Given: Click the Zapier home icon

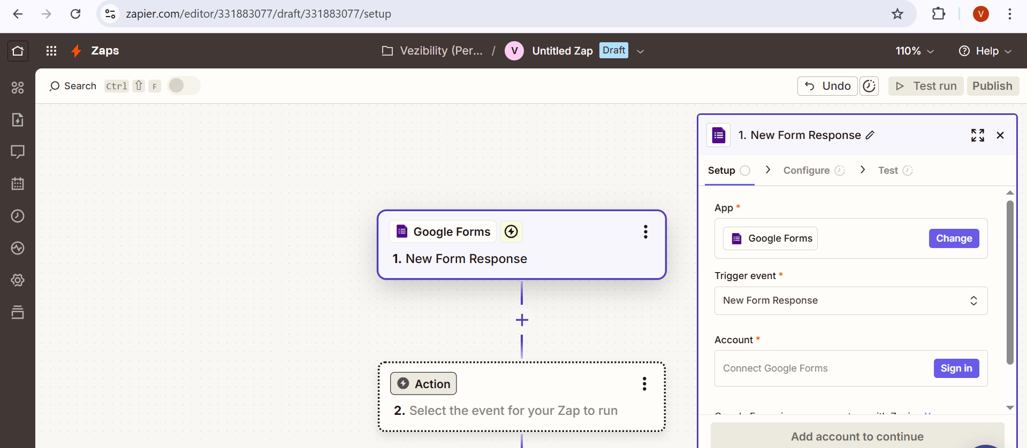Looking at the screenshot, I should (18, 51).
